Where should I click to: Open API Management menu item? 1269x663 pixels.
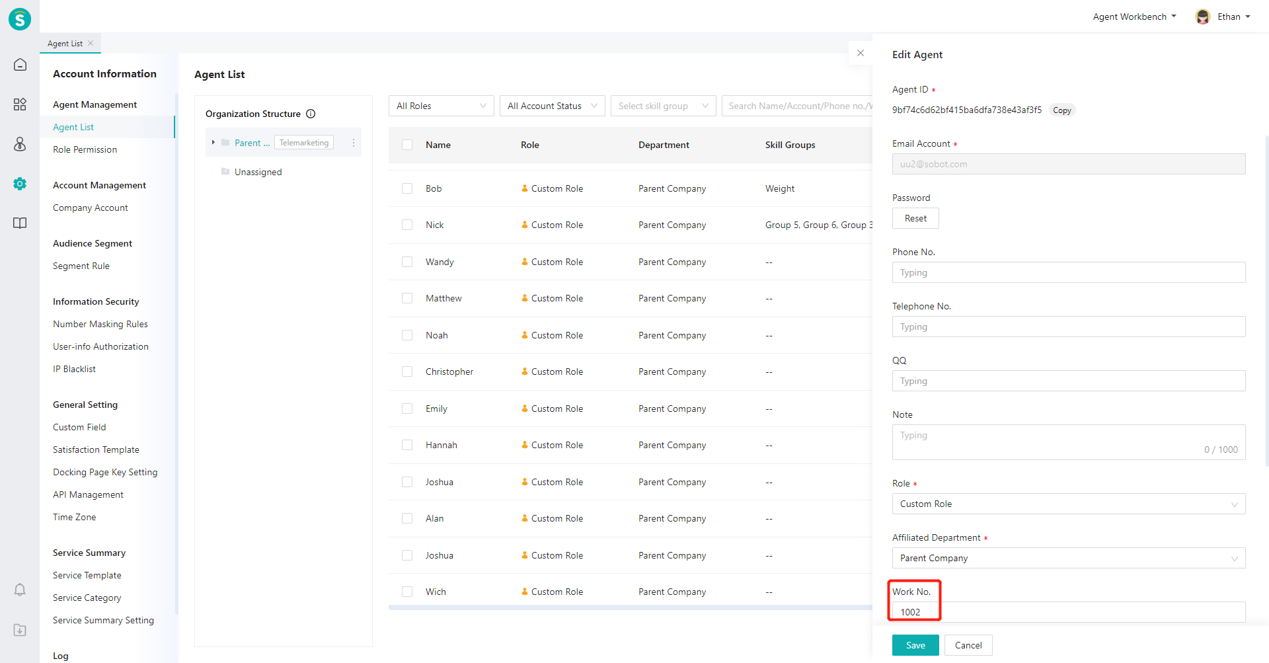pos(88,494)
